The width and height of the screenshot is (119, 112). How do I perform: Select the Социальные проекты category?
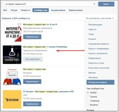pos(99,44)
